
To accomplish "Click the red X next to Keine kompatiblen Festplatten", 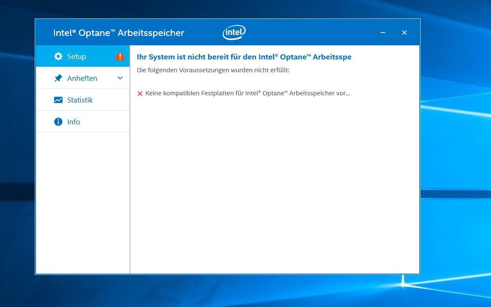I will tap(140, 94).
